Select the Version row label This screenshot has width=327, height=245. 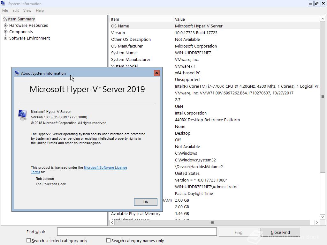click(x=118, y=33)
